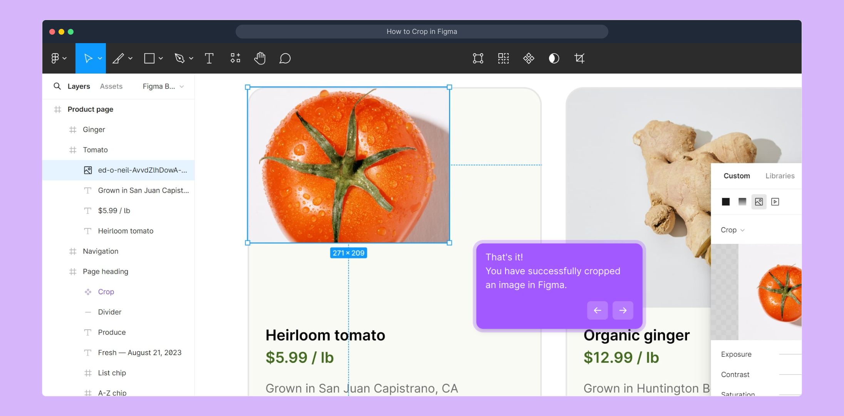Open the search layers magnifier
844x416 pixels.
(57, 86)
